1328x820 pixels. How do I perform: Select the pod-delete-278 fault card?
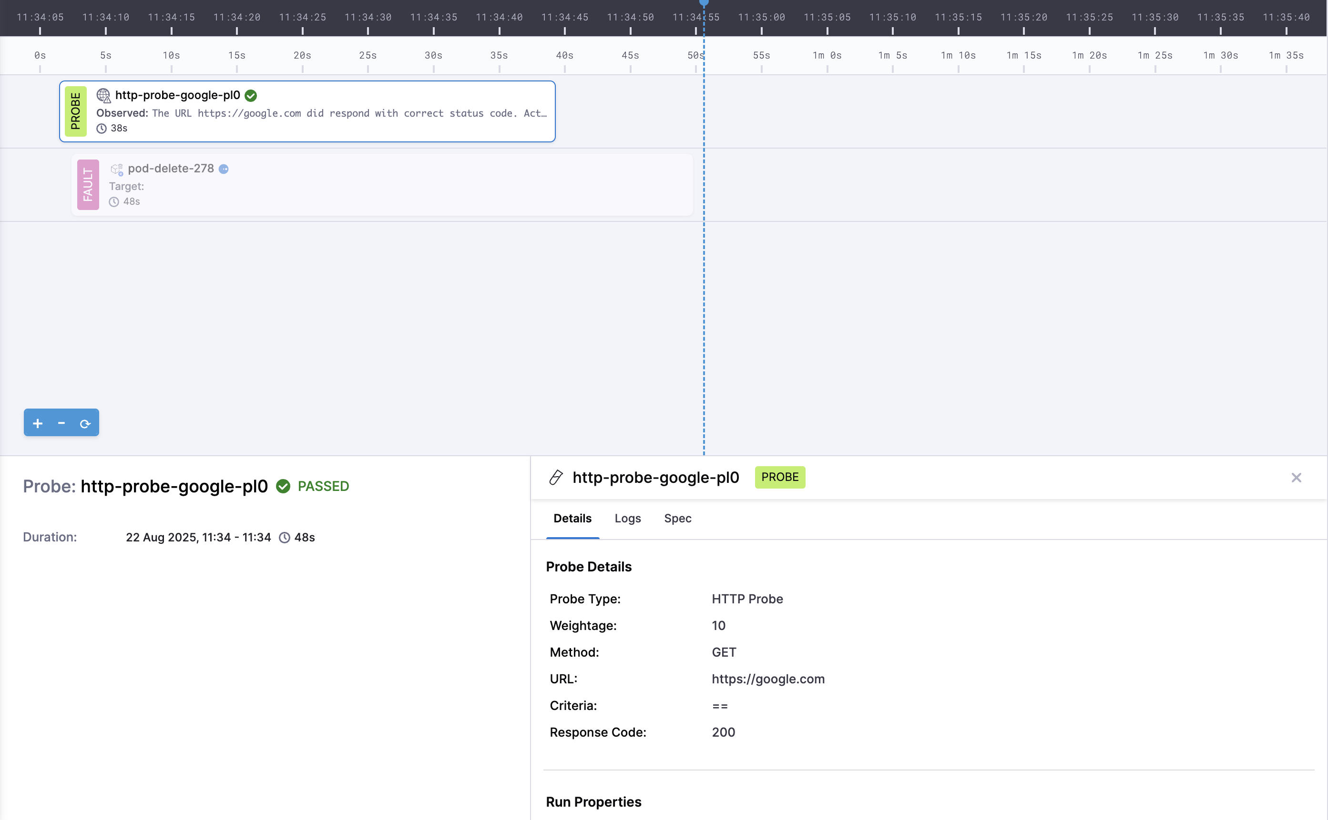point(380,184)
